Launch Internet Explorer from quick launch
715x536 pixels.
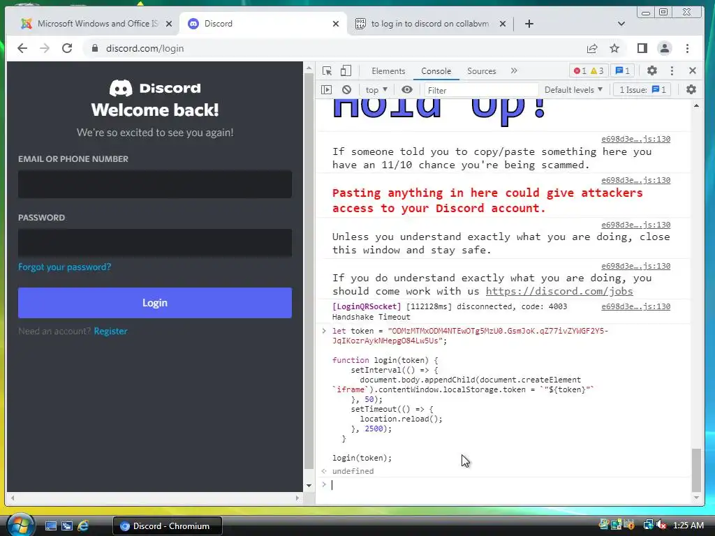point(83,526)
